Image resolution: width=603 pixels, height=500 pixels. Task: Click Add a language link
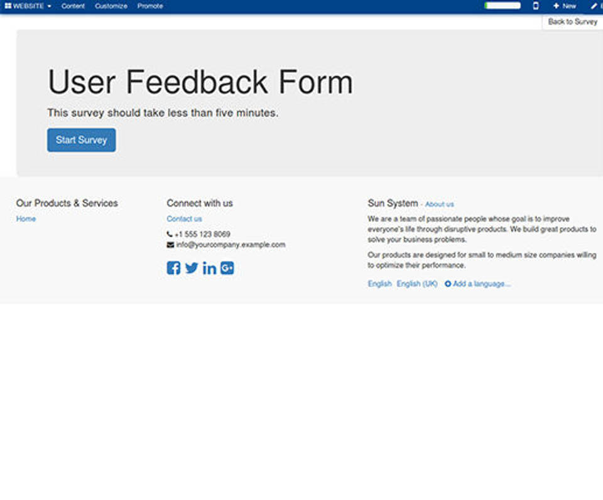(x=478, y=284)
